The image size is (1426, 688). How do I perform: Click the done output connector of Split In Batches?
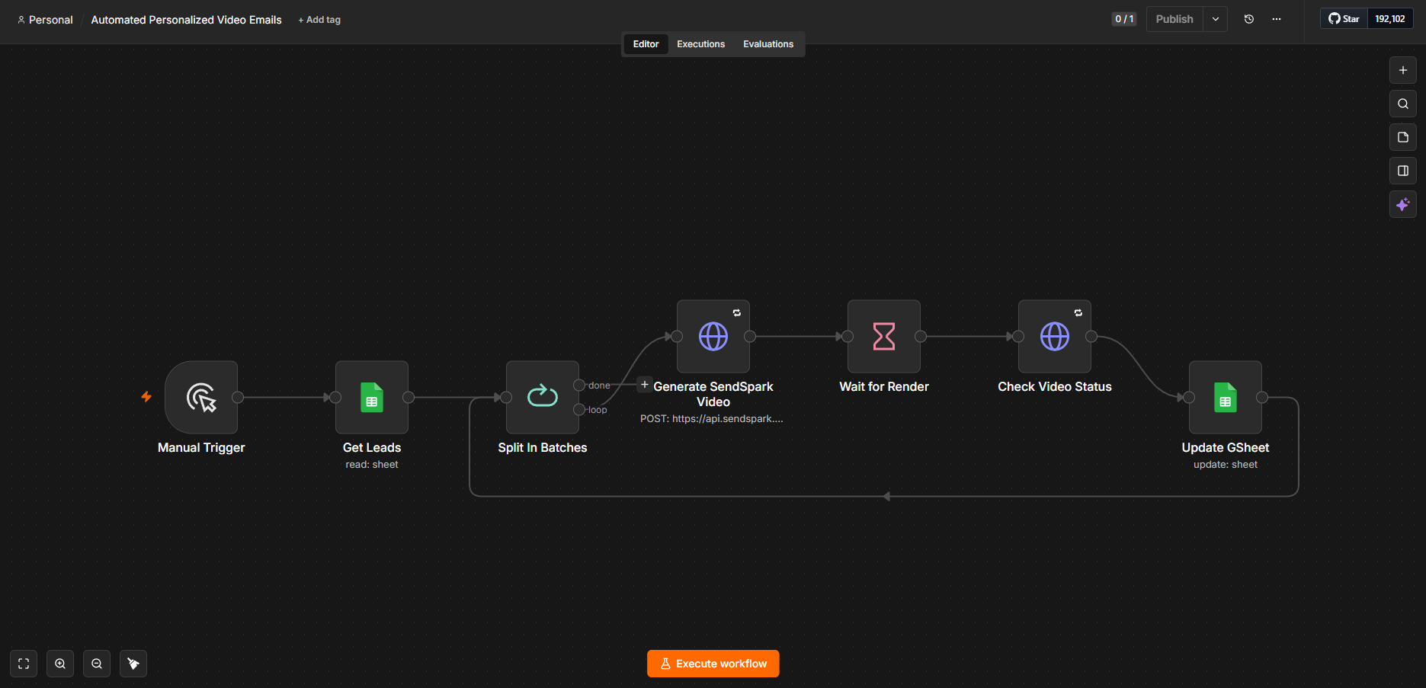click(x=579, y=386)
